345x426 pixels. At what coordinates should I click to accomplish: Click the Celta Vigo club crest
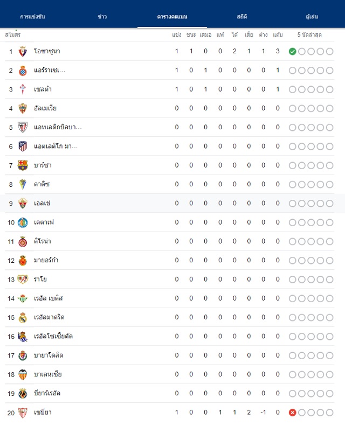pos(23,89)
